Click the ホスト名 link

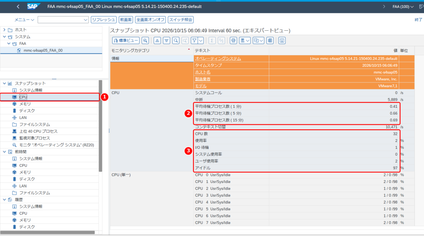click(x=202, y=72)
